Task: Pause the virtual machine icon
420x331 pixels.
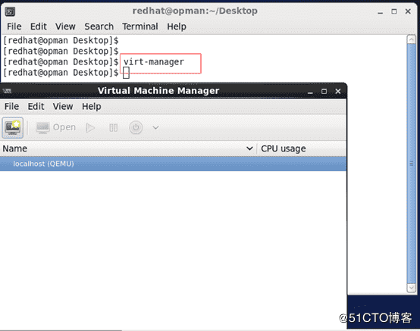Action: 113,128
